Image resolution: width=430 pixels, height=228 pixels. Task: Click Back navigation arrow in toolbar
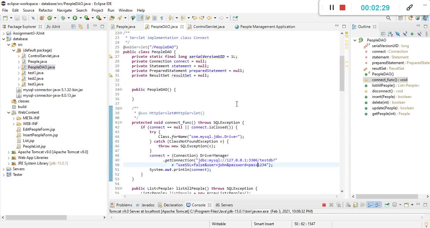pos(209,18)
